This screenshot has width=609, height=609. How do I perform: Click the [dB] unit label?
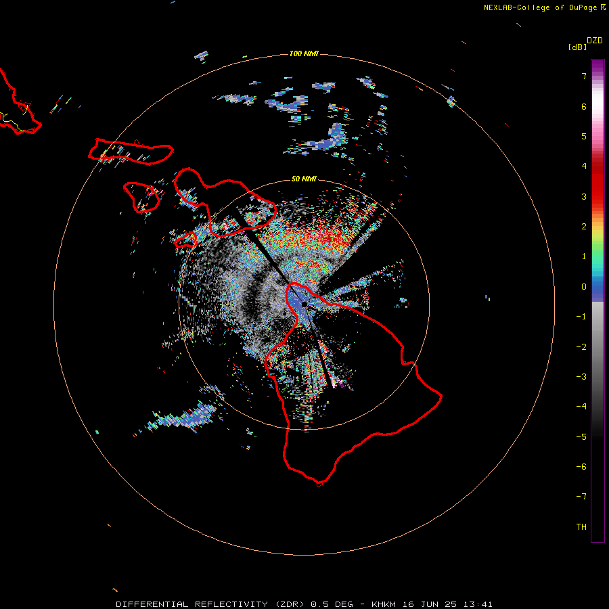[578, 47]
